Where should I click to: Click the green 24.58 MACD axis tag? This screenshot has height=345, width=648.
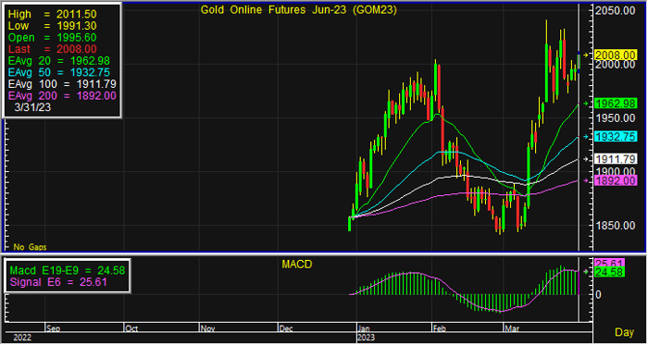(609, 272)
